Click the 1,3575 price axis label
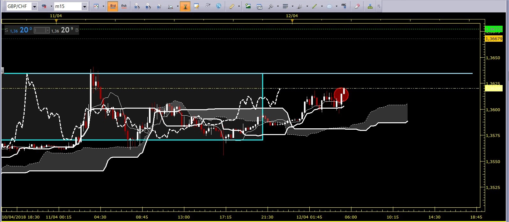Screen dimensions: 509x222 coord(493,135)
